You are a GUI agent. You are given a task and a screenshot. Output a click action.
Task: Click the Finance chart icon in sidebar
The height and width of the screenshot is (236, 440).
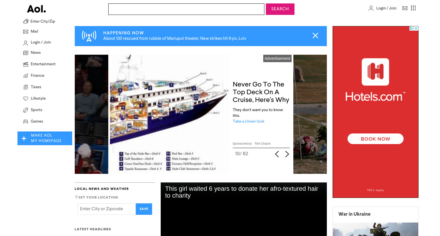[25, 76]
